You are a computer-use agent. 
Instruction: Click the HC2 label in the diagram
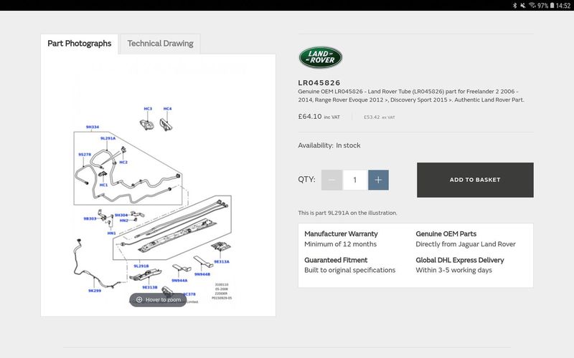(123, 163)
